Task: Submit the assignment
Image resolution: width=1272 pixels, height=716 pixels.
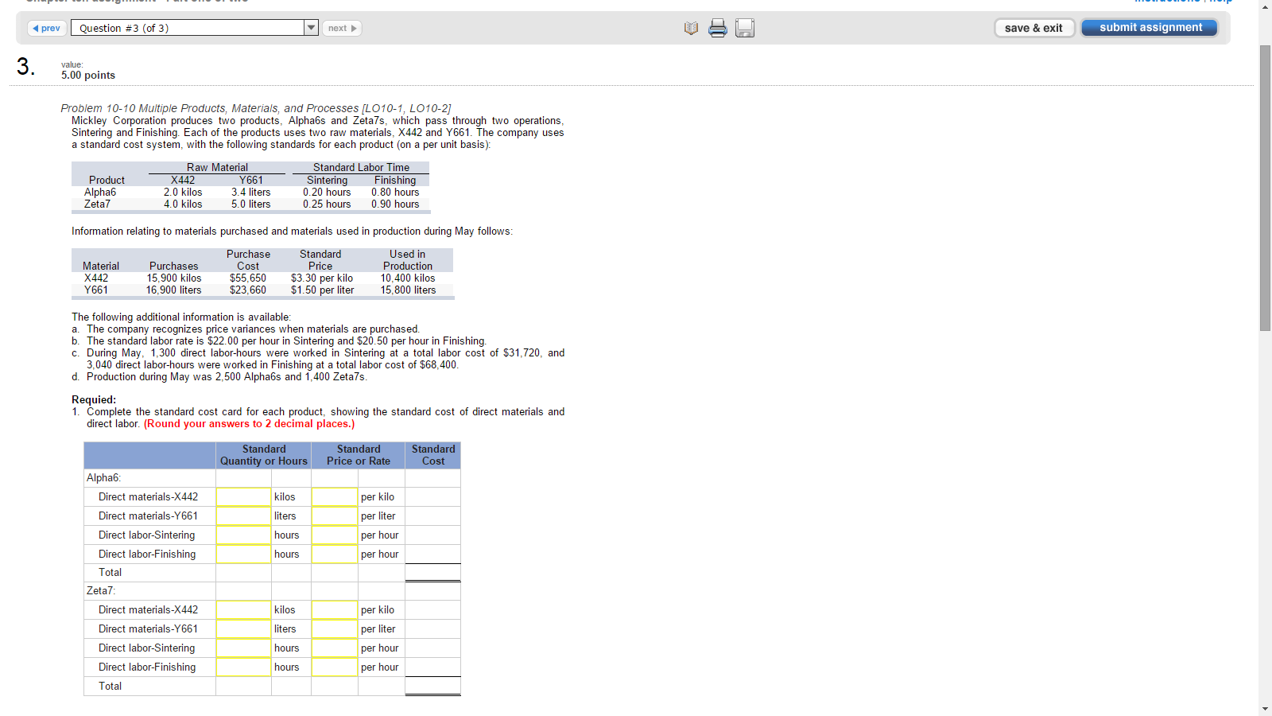Action: coord(1150,28)
